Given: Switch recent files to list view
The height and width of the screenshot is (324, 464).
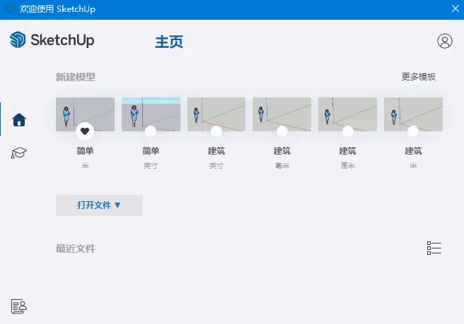Looking at the screenshot, I should (x=434, y=248).
